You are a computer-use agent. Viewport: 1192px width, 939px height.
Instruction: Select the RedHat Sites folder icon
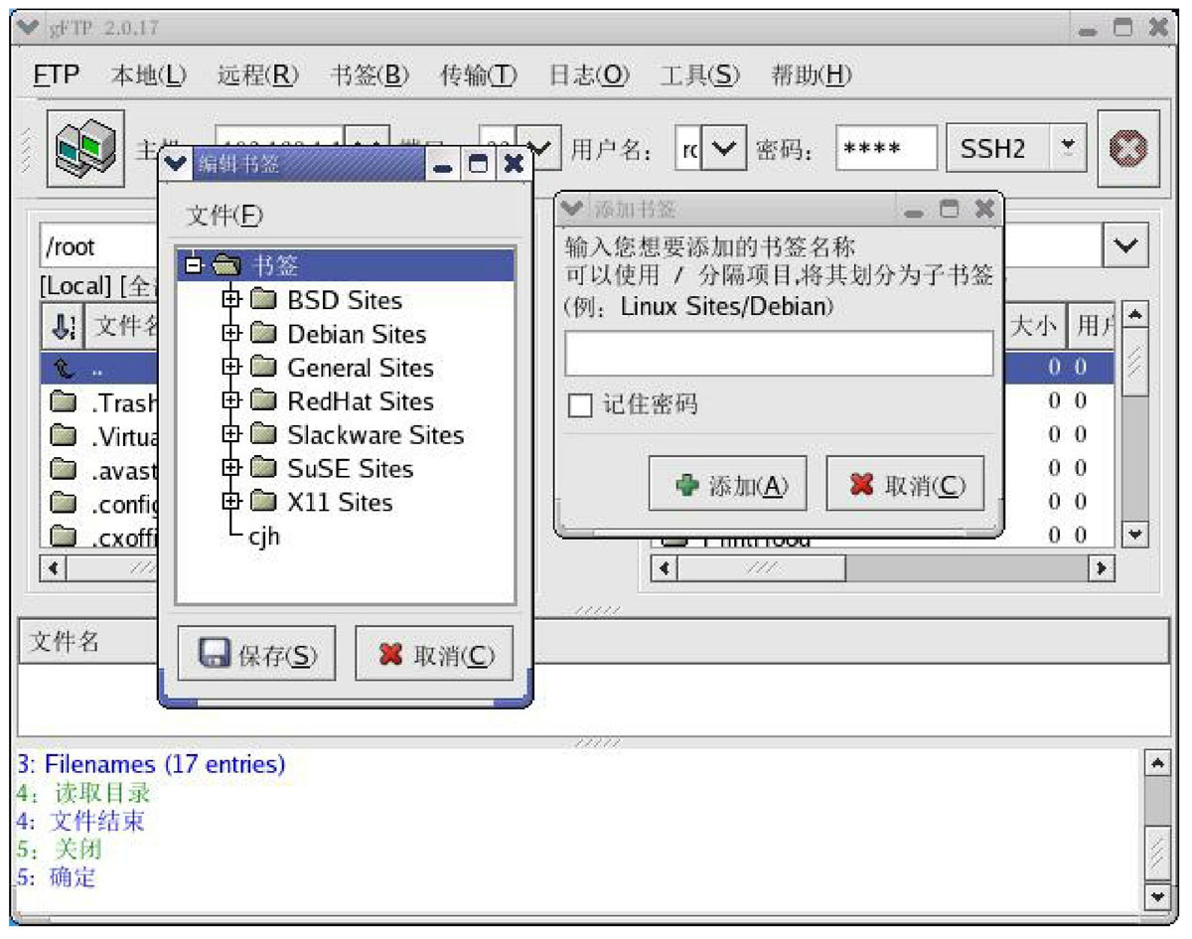tap(263, 401)
